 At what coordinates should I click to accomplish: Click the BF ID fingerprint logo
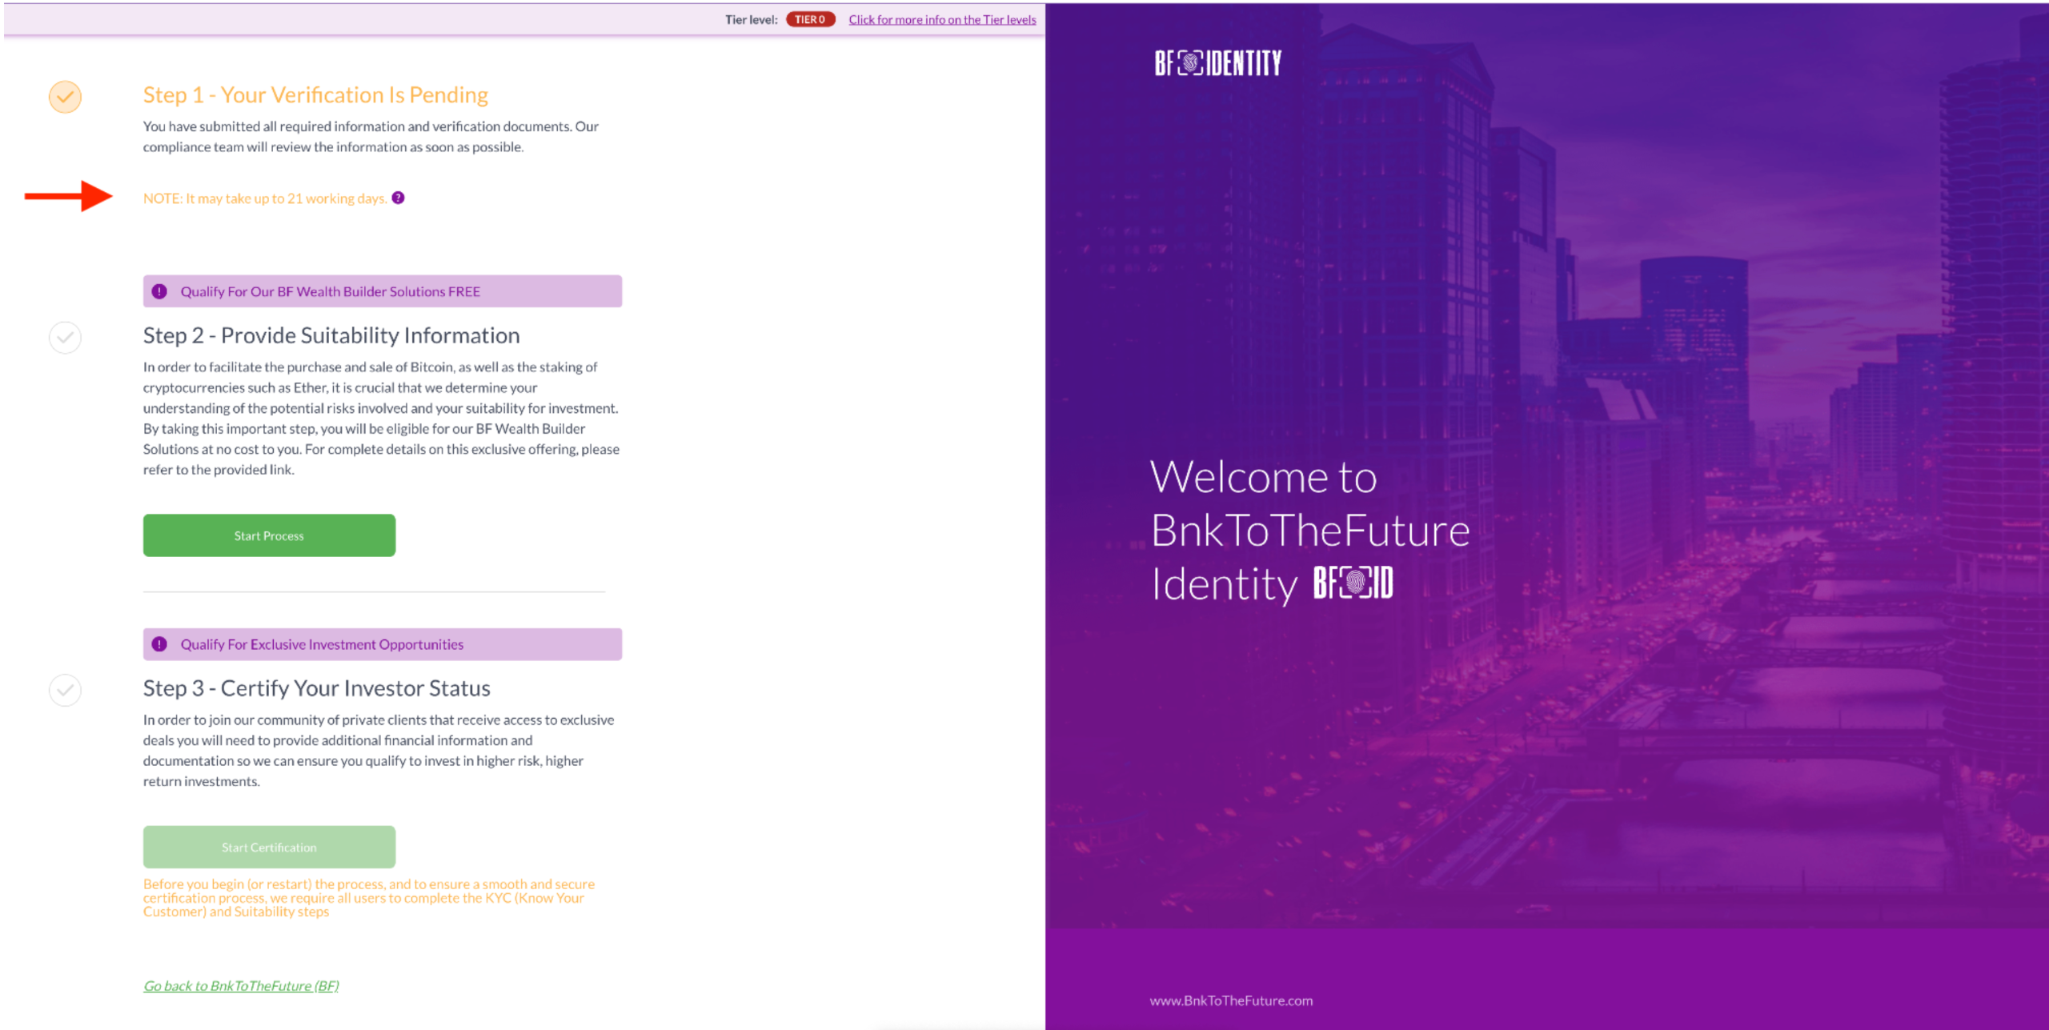tap(1353, 583)
